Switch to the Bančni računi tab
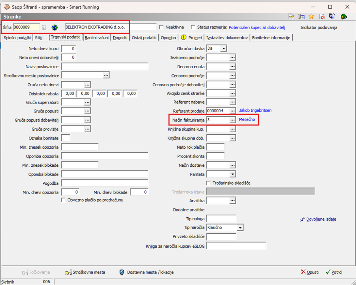 [x=97, y=38]
